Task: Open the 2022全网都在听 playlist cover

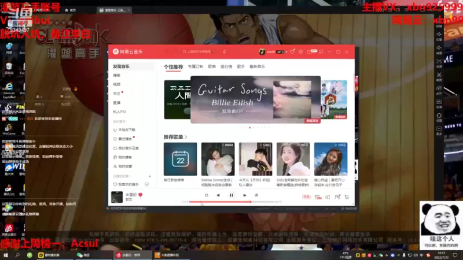Action: point(293,159)
